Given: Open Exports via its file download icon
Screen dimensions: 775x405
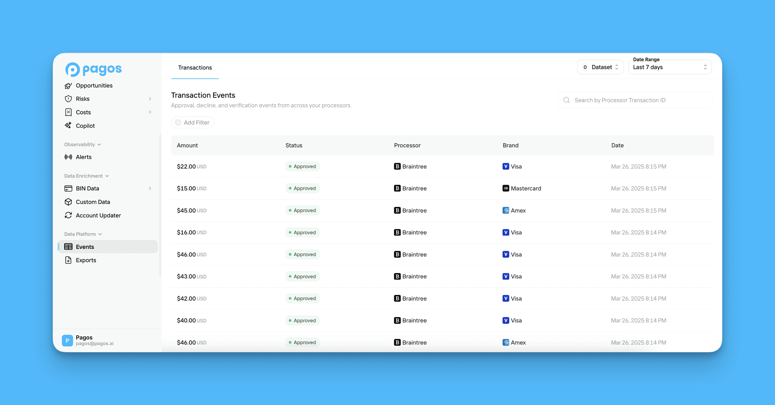Looking at the screenshot, I should coord(68,260).
